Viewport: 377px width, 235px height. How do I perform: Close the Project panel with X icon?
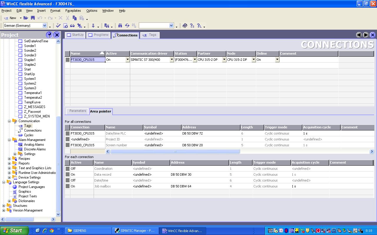coord(57,35)
